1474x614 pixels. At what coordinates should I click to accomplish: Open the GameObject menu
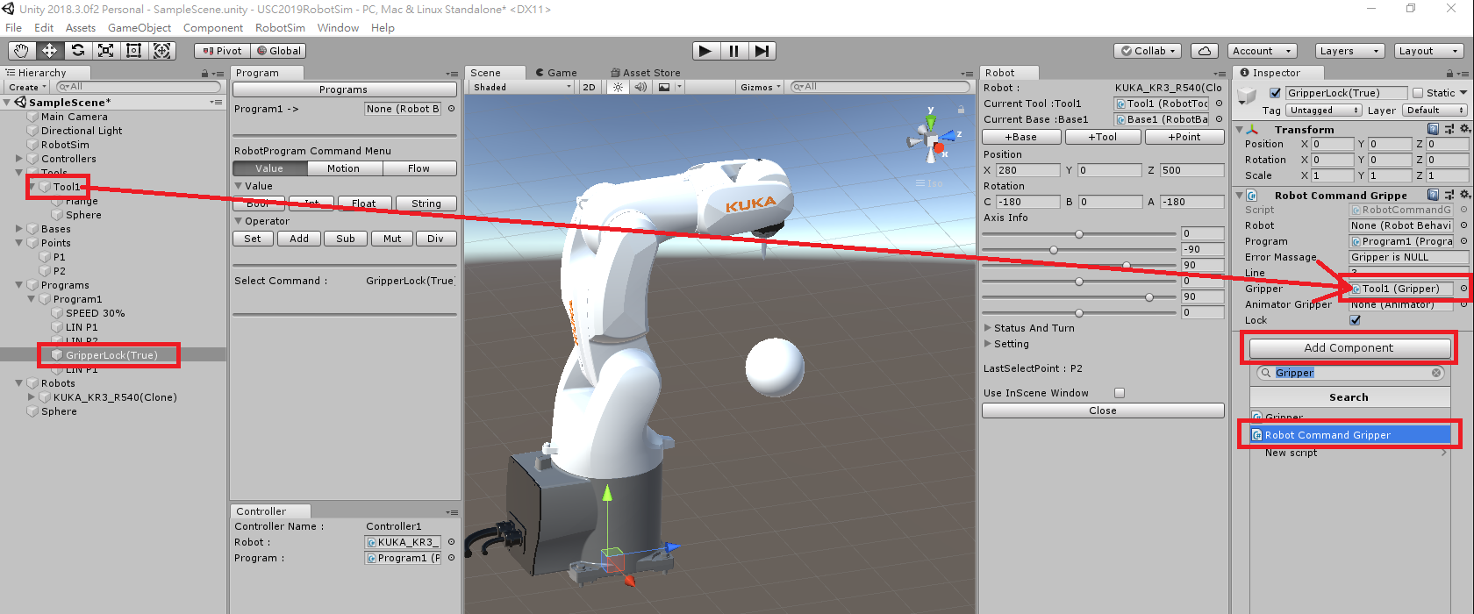(x=140, y=28)
